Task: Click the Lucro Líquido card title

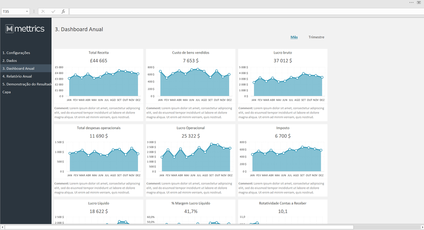Action: pos(99,203)
